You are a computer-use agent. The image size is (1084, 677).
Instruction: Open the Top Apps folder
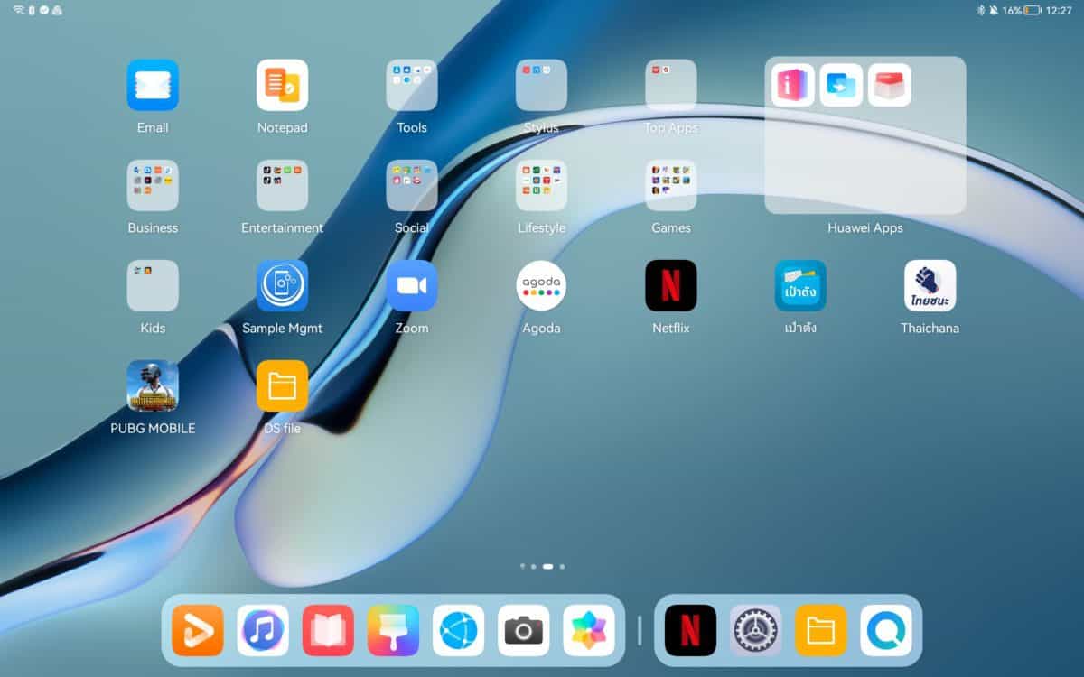pos(671,85)
